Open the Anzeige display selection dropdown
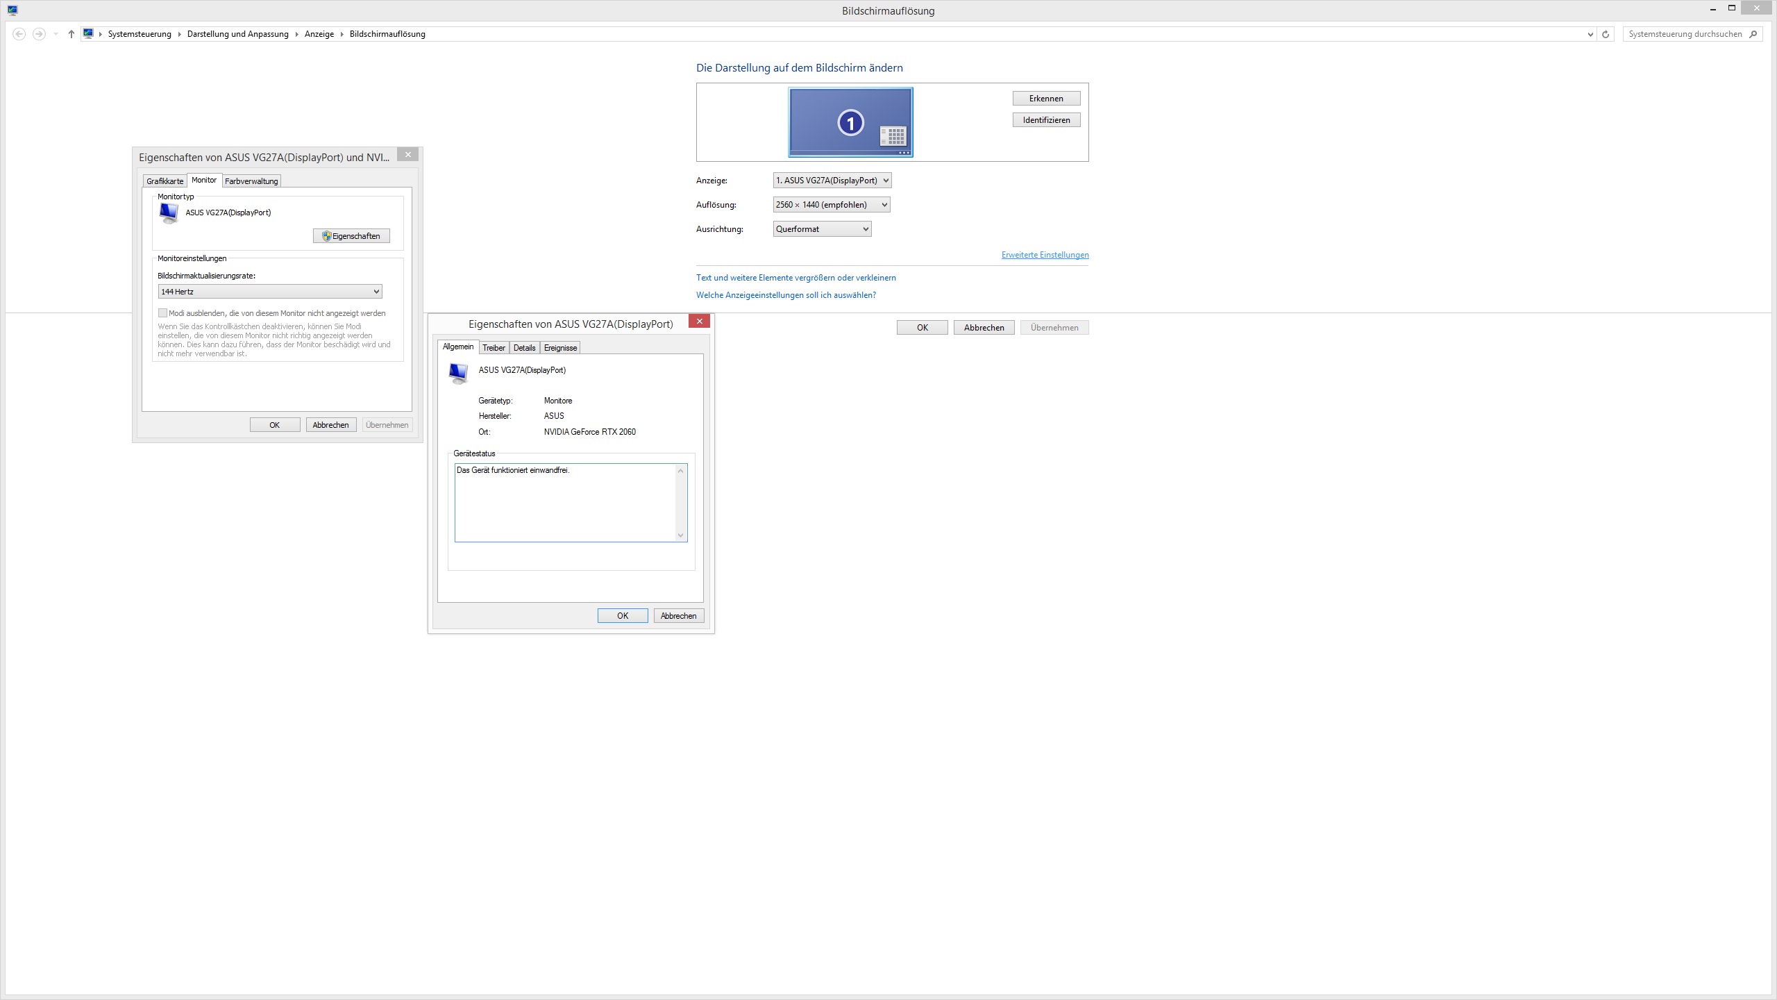 (832, 181)
